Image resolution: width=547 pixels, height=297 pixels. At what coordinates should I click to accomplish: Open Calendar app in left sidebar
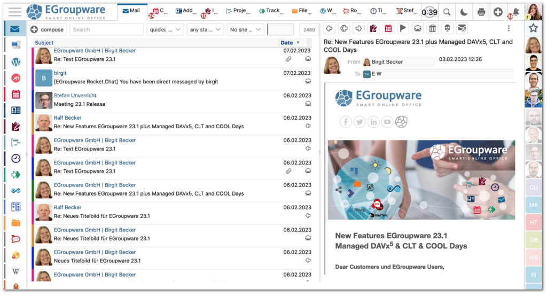click(15, 94)
